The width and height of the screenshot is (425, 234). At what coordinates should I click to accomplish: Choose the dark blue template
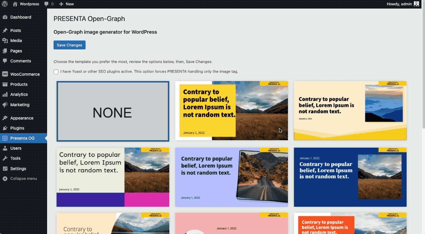tap(350, 177)
